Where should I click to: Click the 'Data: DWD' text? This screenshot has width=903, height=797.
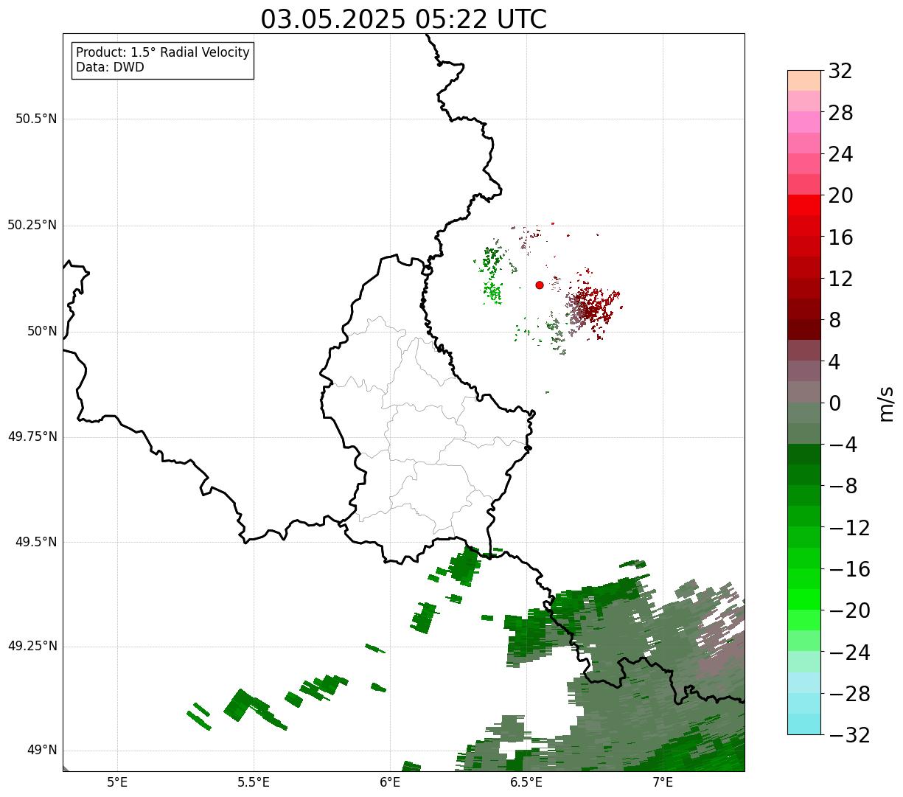tap(110, 67)
